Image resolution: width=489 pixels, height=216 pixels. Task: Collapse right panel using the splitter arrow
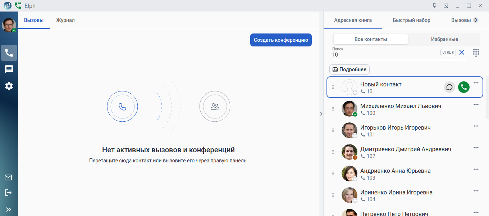[321, 114]
